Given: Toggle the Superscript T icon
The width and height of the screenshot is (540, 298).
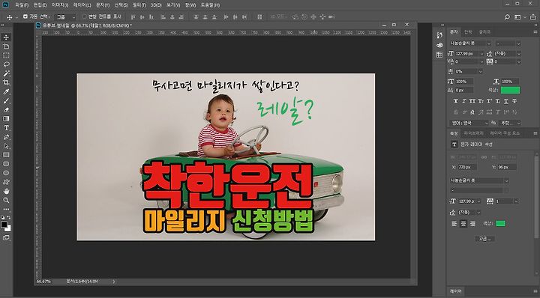Looking at the screenshot, I should (489, 101).
